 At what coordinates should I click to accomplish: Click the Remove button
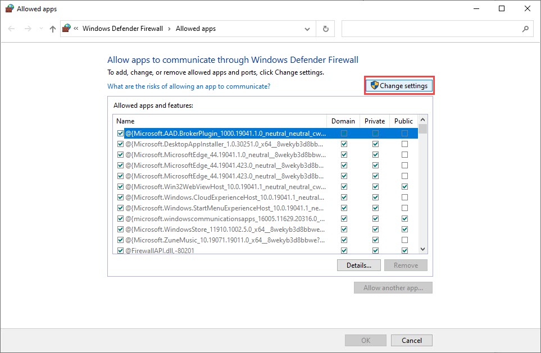coord(406,265)
